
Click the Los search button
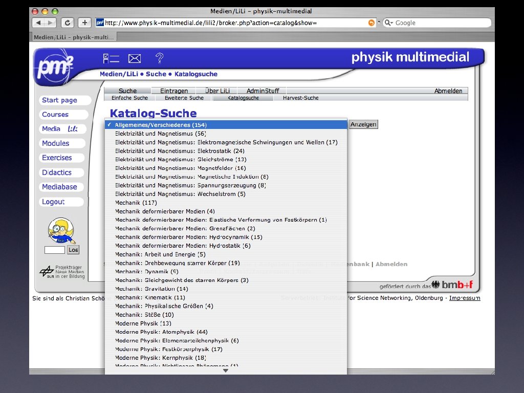point(73,250)
